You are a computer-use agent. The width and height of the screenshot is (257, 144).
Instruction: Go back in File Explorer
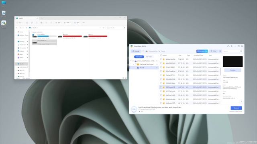pyautogui.click(x=16, y=28)
